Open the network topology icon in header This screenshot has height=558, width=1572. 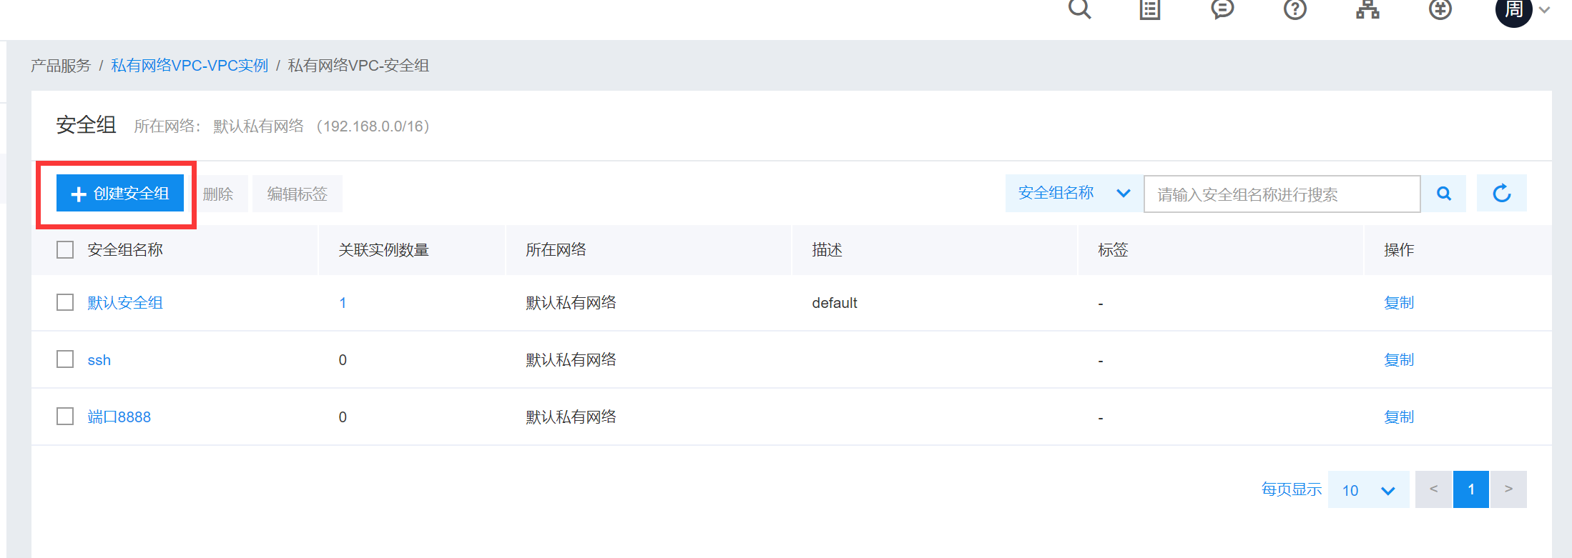coord(1367,9)
